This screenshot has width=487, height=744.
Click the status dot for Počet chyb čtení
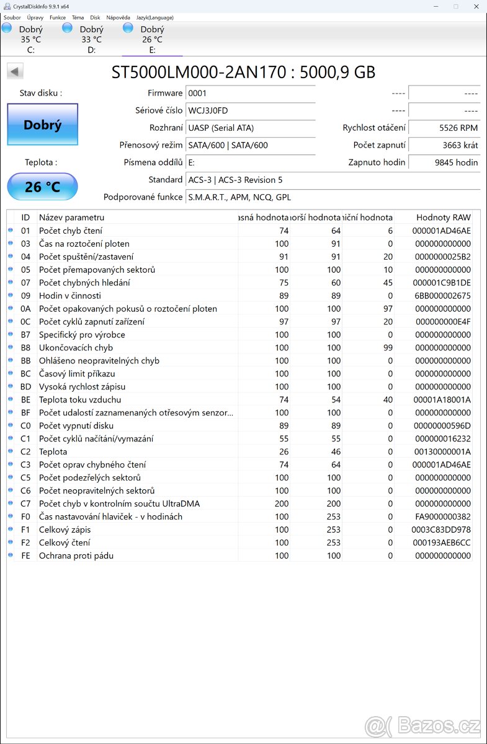pos(10,230)
